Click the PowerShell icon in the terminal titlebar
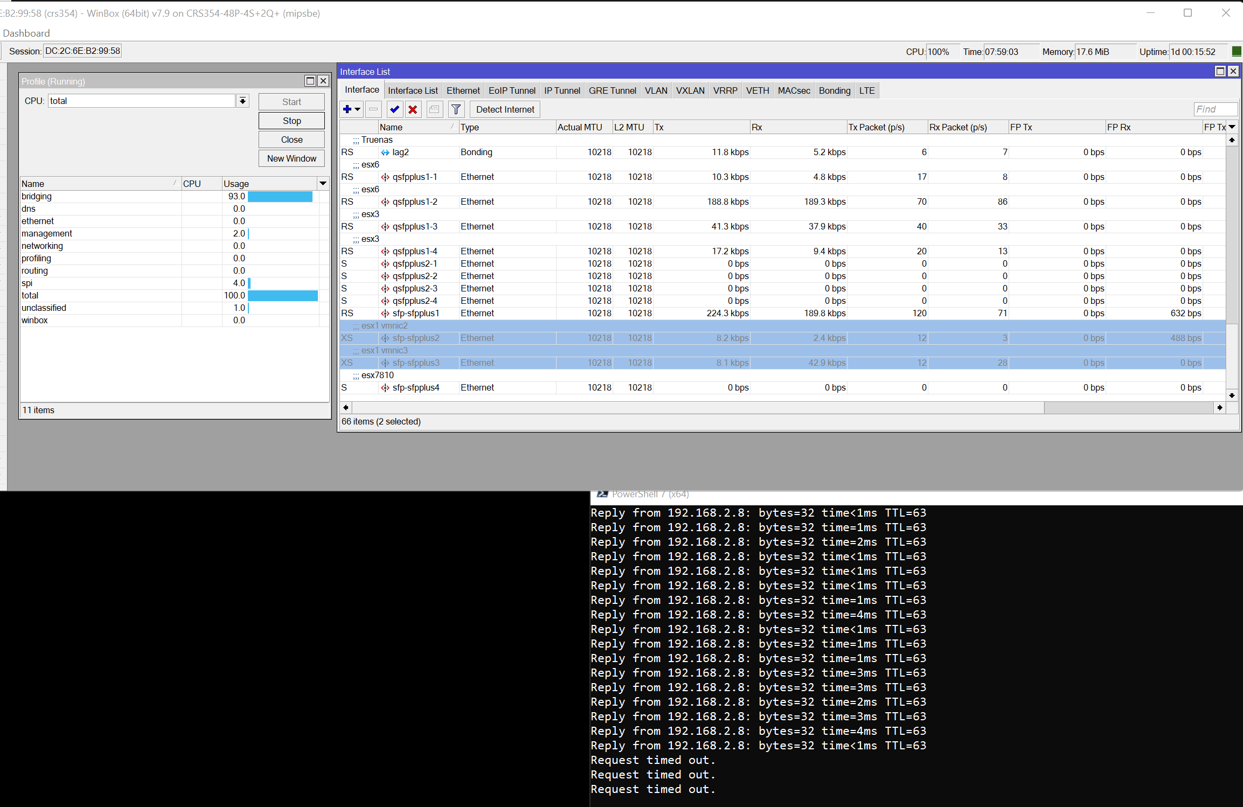1243x807 pixels. (x=602, y=494)
